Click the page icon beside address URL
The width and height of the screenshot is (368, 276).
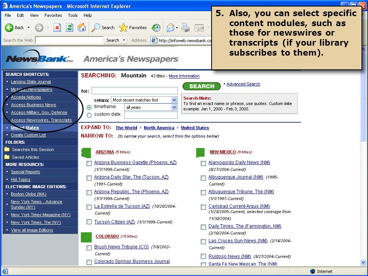[154, 40]
